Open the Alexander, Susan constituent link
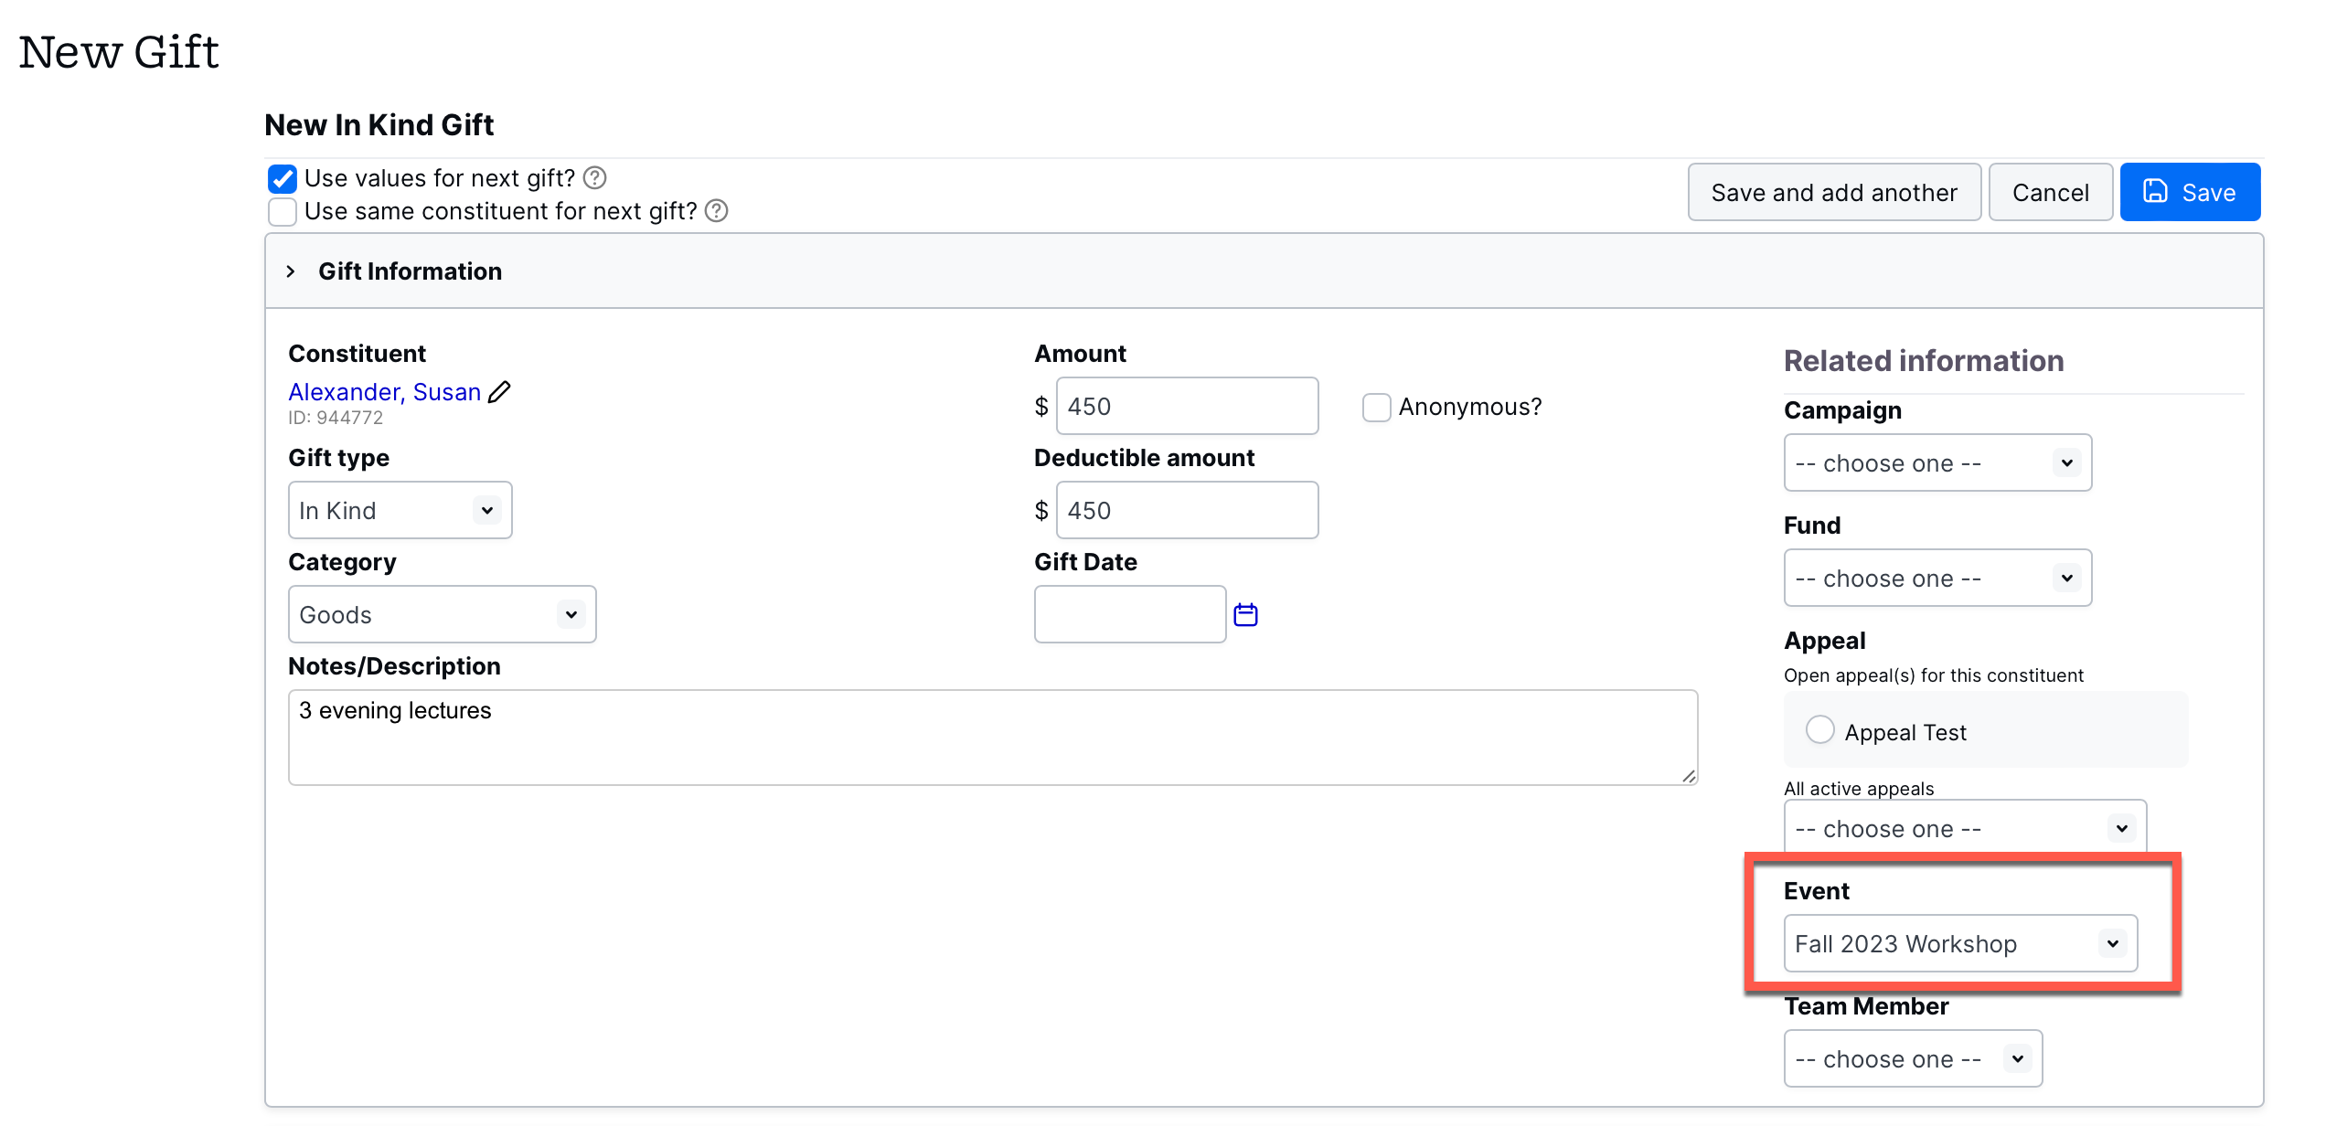 tap(384, 392)
